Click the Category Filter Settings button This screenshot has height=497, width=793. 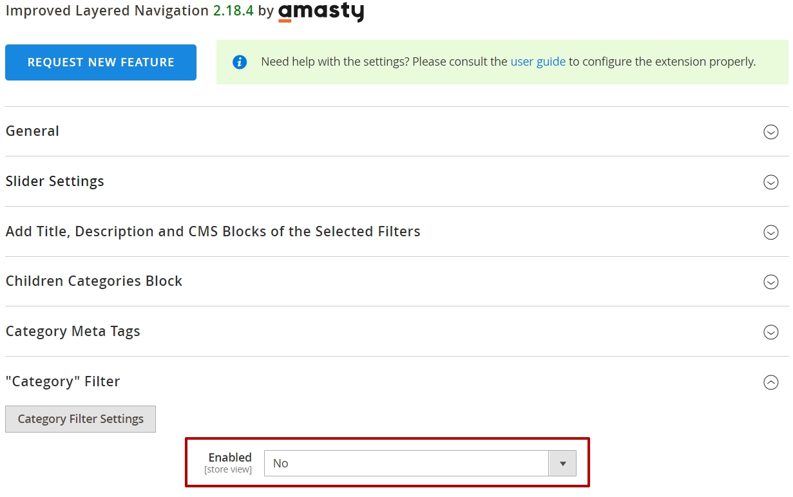coord(81,419)
